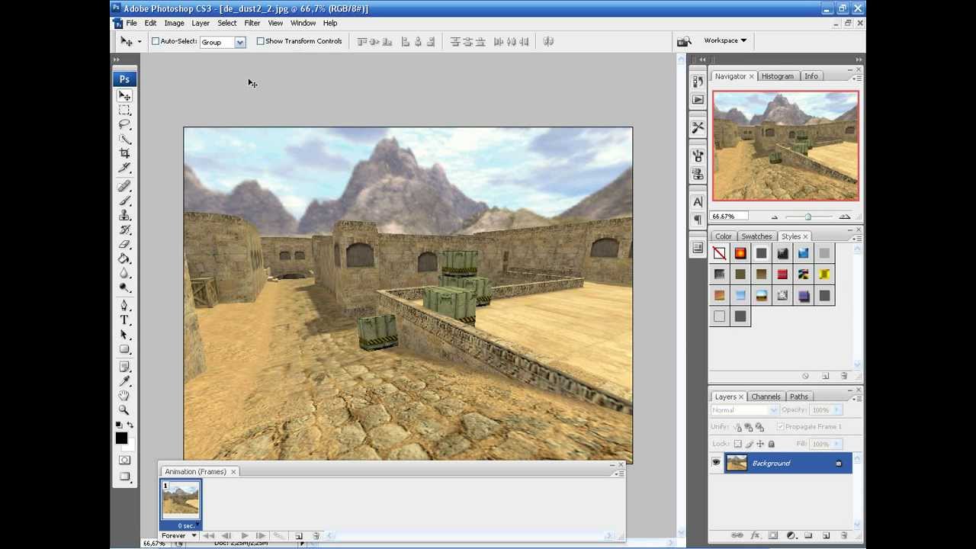976x549 pixels.
Task: Select the Paint Bucket tool
Action: click(x=124, y=258)
